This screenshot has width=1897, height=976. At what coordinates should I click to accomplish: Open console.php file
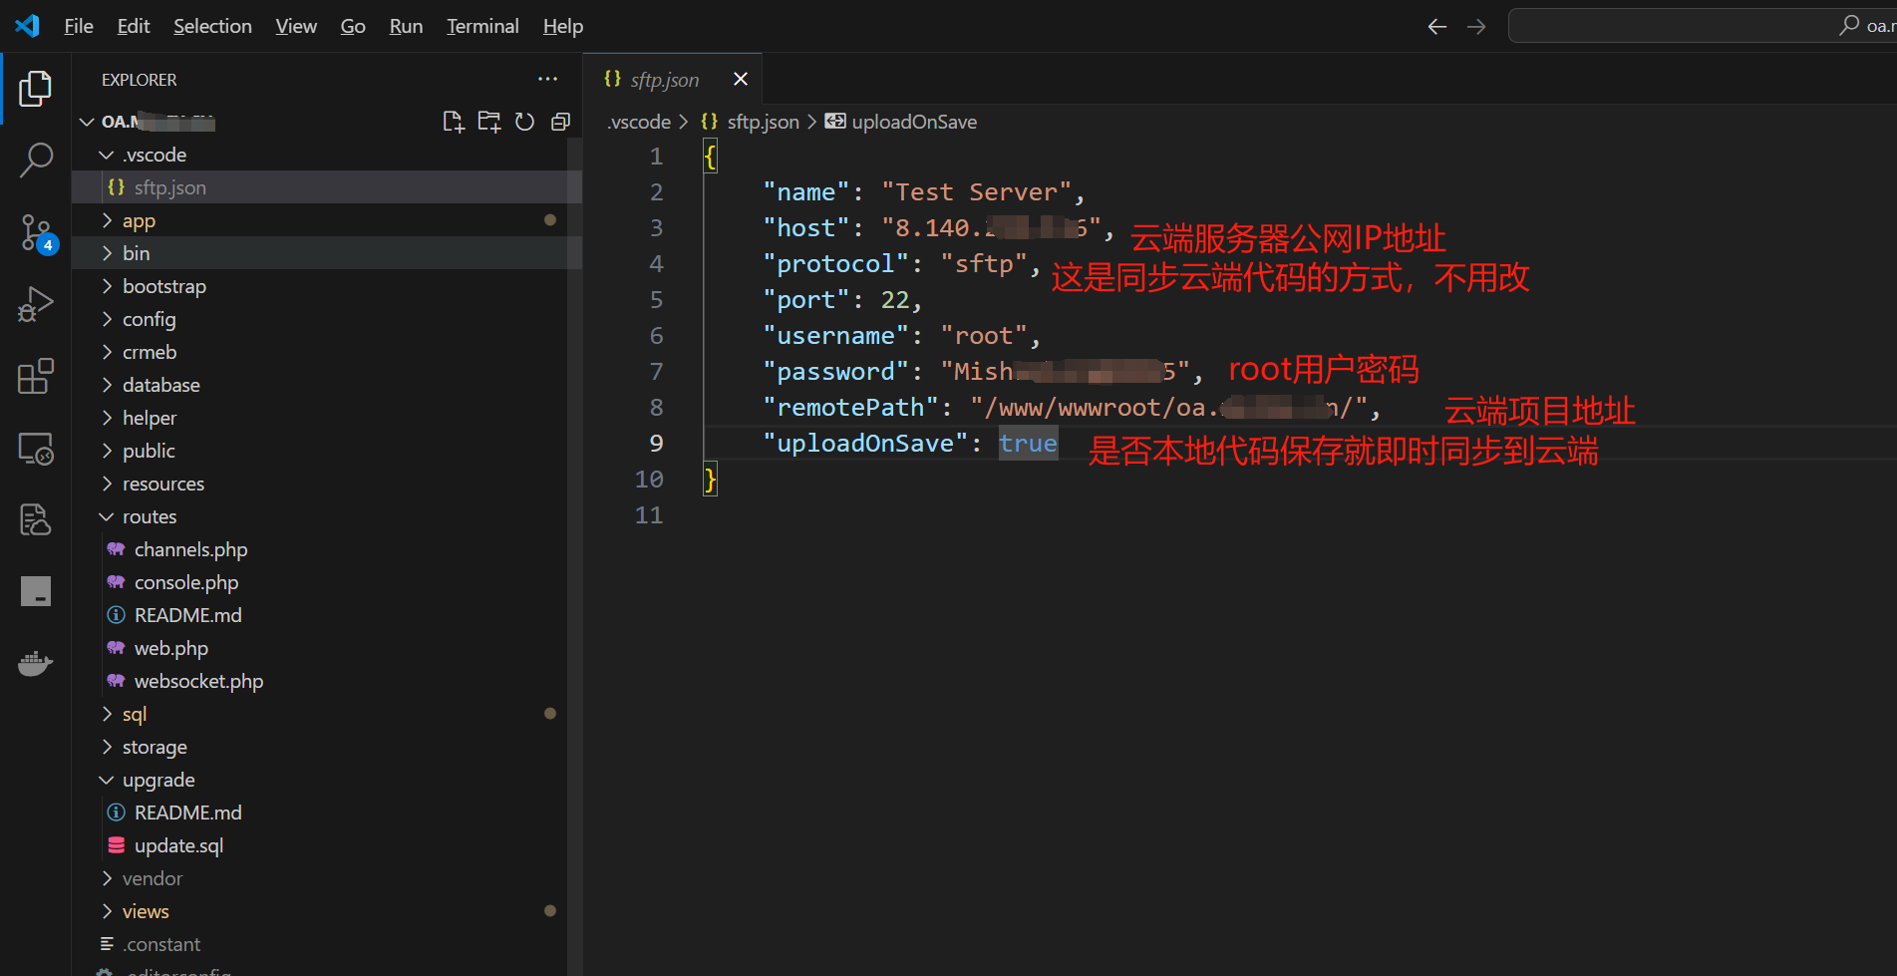click(x=327, y=582)
